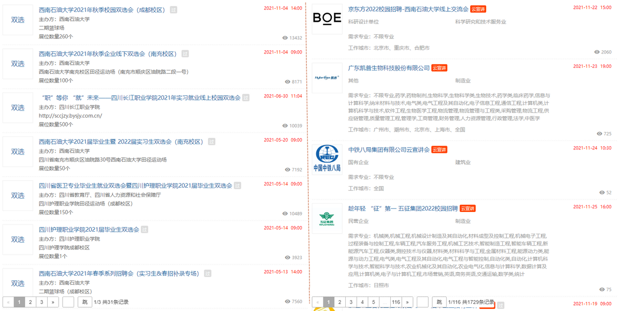Go to page 2 in the left pagination

click(x=30, y=302)
